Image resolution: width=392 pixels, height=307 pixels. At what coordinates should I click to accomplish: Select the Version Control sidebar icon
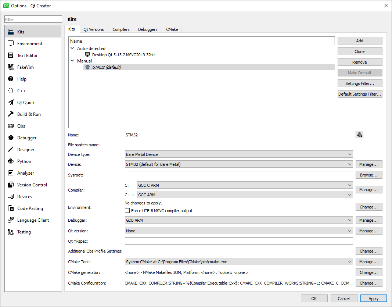coord(11,185)
